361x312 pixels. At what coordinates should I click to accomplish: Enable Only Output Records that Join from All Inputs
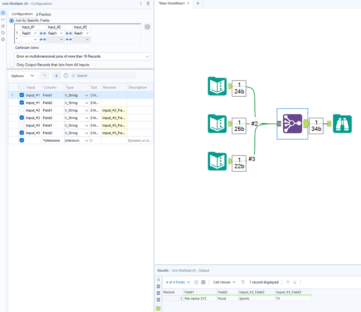(12, 65)
